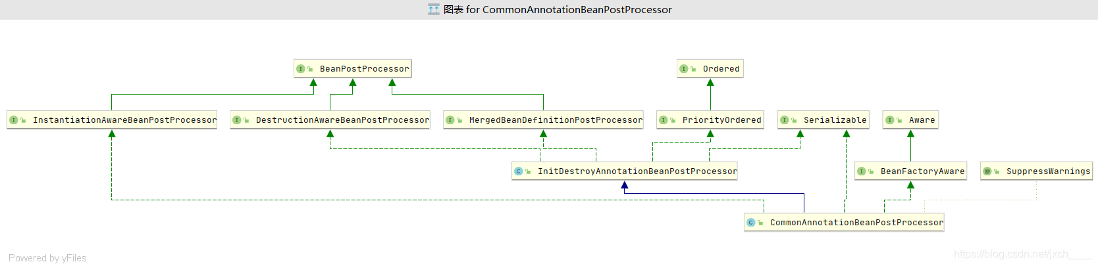The height and width of the screenshot is (266, 1098).
Task: Click the diagram title for CommonAnnotationBeanPostProcessor
Action: point(558,9)
